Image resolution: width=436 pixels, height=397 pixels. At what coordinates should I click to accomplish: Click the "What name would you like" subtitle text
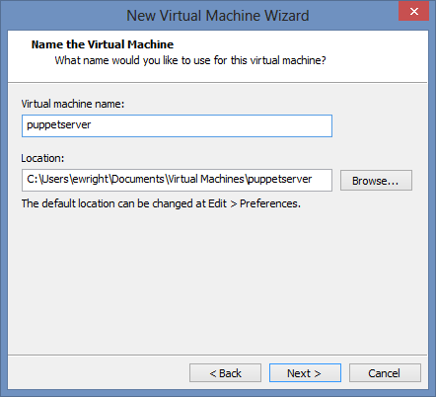point(190,60)
